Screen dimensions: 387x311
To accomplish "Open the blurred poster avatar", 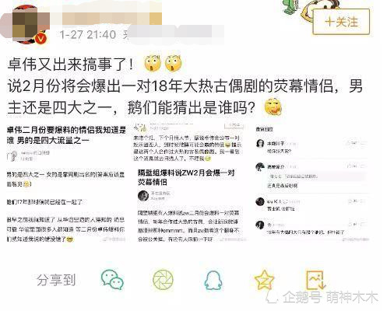I will pos(25,24).
